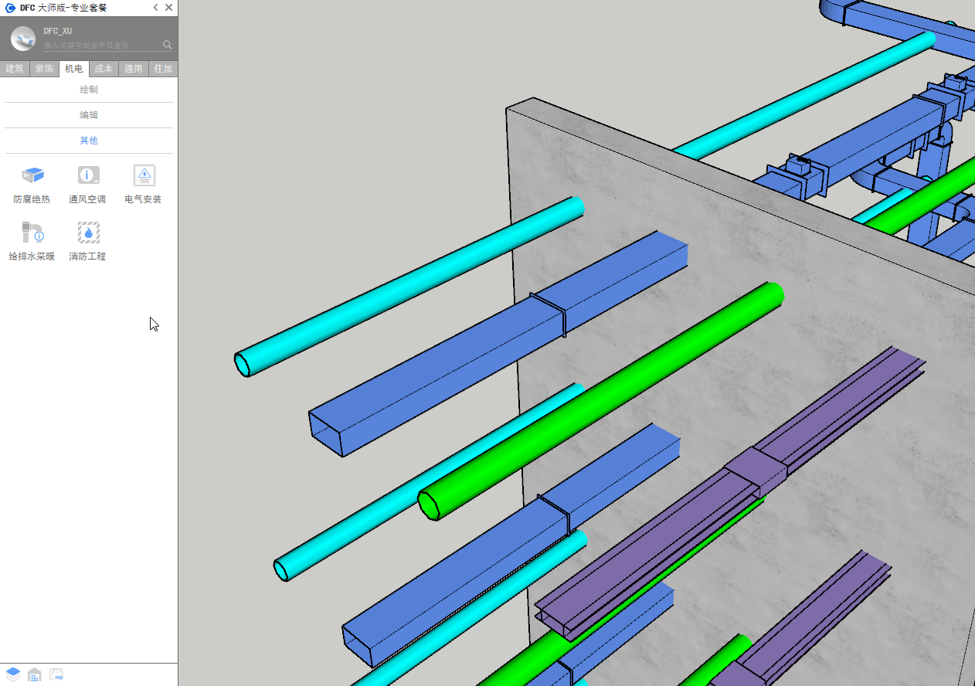This screenshot has height=686, width=975.
Task: Click the keyword search input field
Action: pyautogui.click(x=100, y=46)
